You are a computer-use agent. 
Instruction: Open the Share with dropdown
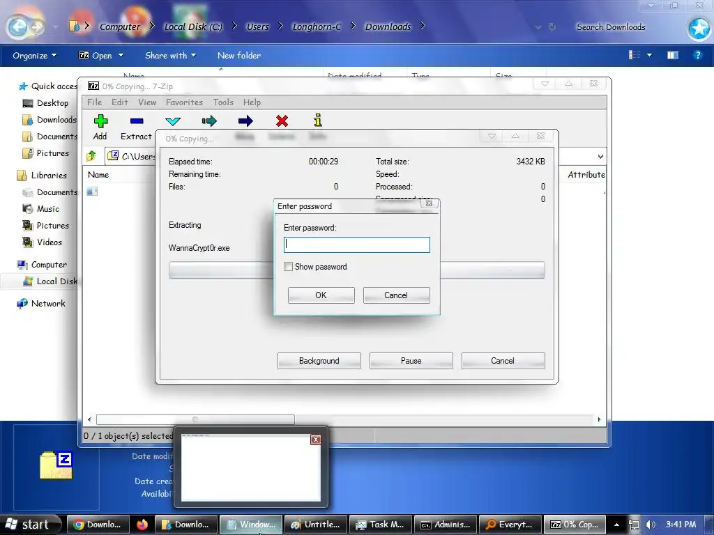pos(170,56)
